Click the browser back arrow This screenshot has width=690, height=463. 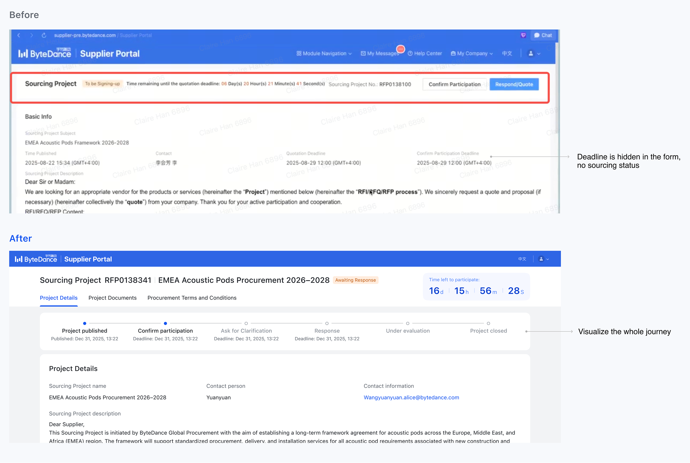point(19,35)
